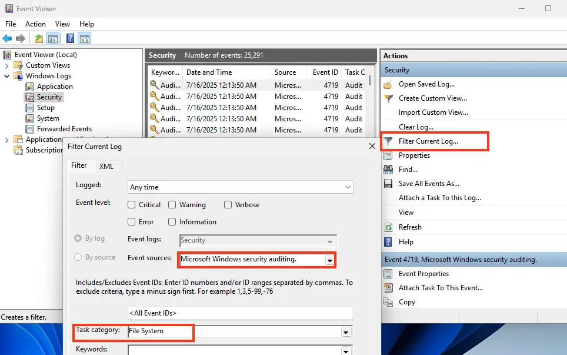The width and height of the screenshot is (567, 355).
Task: Click the Back arrow toolbar icon
Action: (7, 39)
